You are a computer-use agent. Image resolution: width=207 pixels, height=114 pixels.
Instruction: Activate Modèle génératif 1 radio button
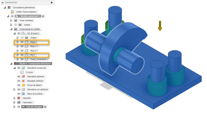[43, 16]
